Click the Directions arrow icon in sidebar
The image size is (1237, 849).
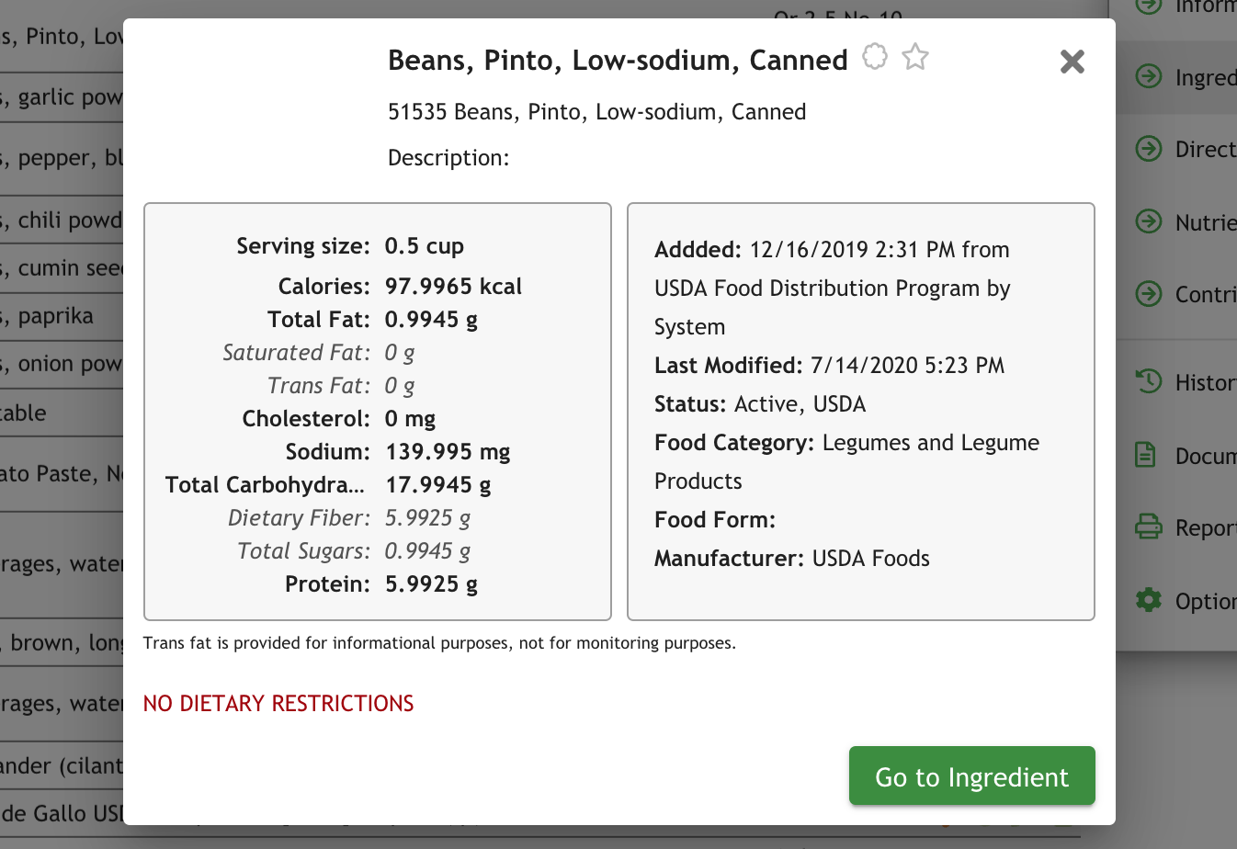(1149, 148)
